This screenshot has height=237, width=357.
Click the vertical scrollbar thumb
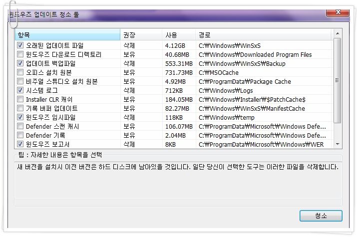coord(337,80)
